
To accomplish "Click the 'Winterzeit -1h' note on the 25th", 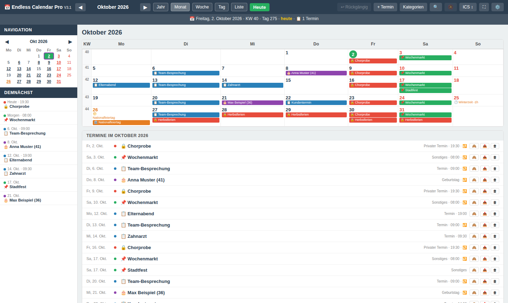I will click(466, 102).
